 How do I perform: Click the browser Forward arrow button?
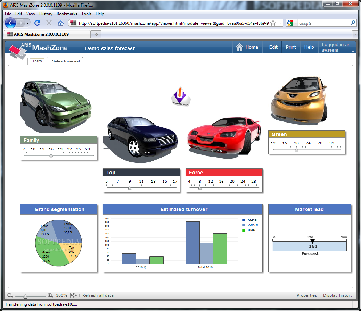21,23
